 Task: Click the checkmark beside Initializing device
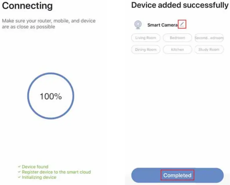click(x=19, y=177)
